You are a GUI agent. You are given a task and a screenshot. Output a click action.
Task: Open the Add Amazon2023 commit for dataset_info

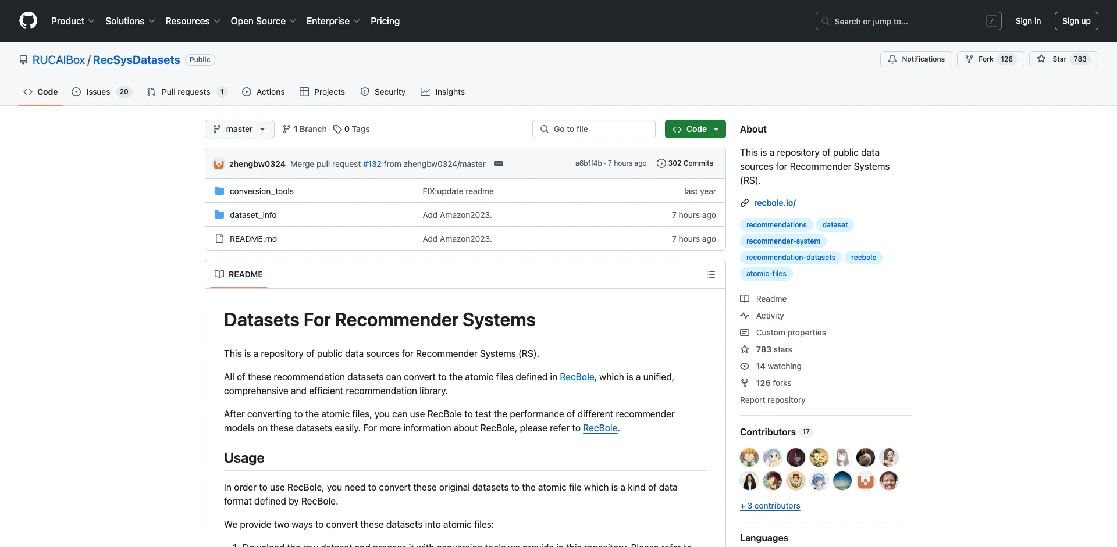click(x=457, y=215)
